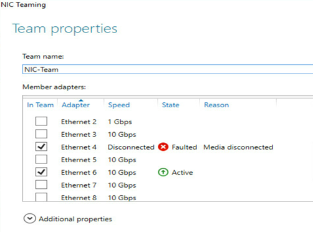The height and width of the screenshot is (232, 313).
Task: Select the Ethernet 8 checkbox
Action: (x=41, y=197)
